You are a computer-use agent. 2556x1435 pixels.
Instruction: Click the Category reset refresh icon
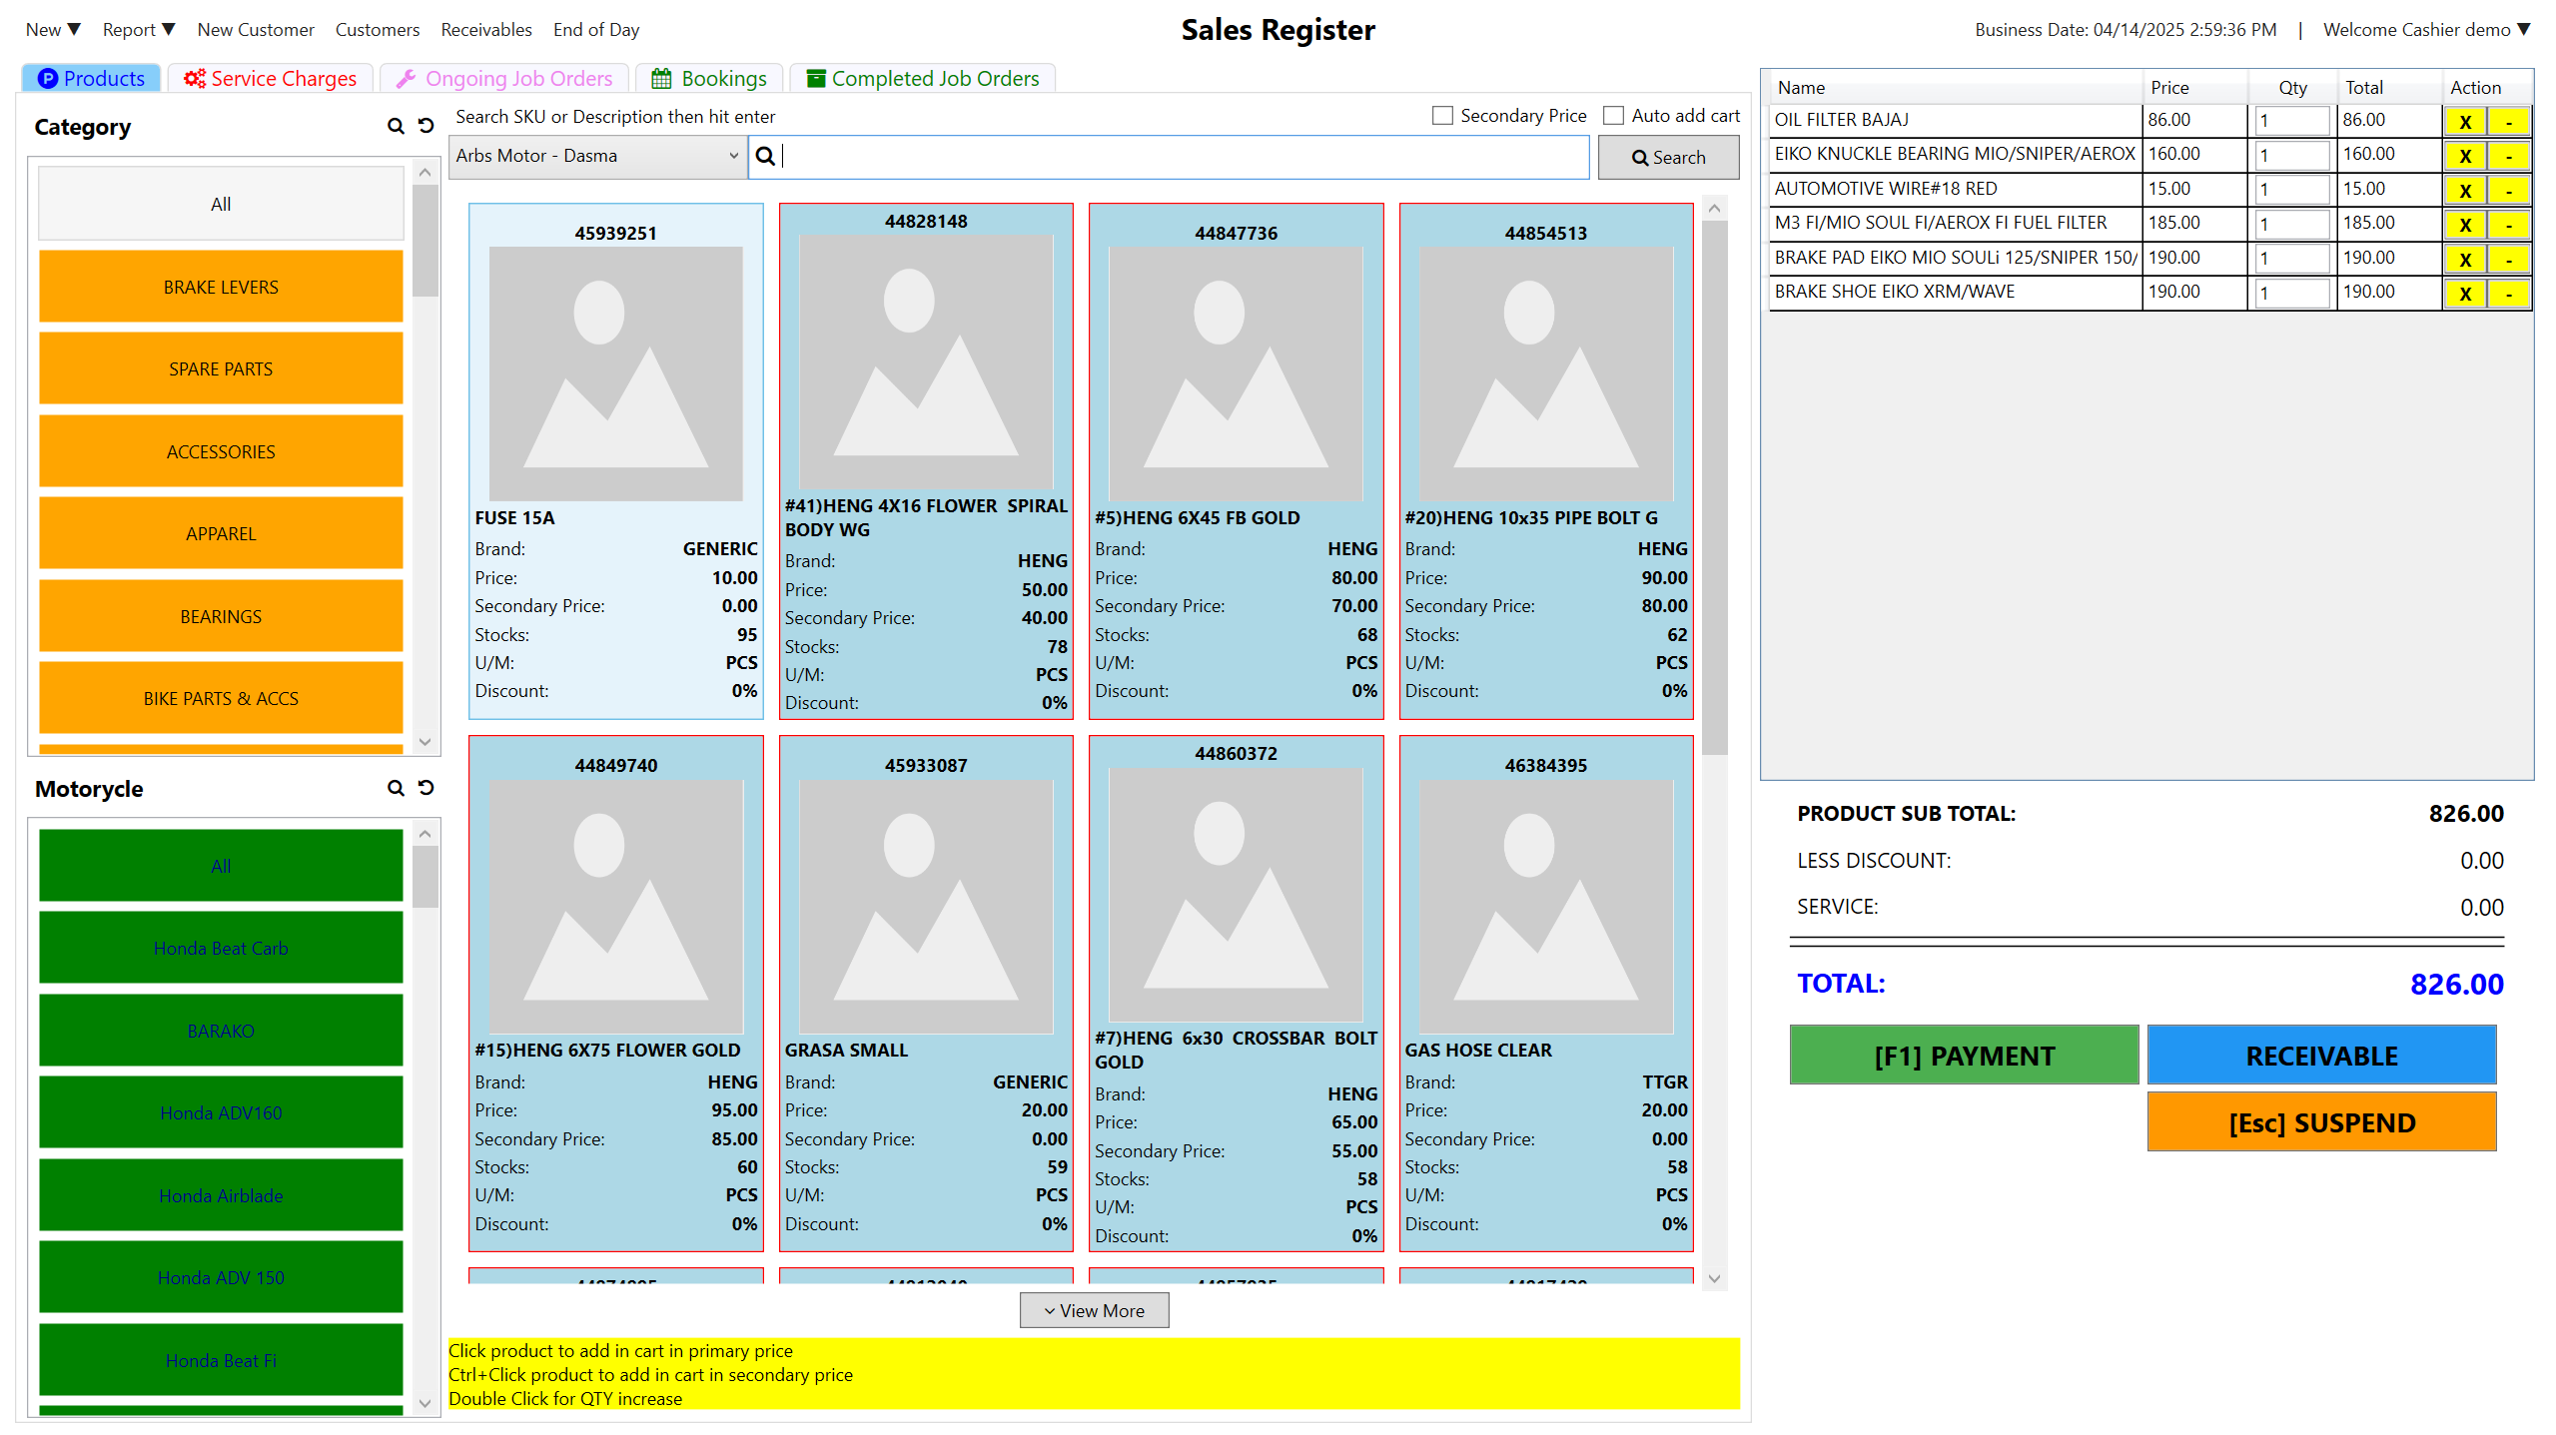click(426, 126)
